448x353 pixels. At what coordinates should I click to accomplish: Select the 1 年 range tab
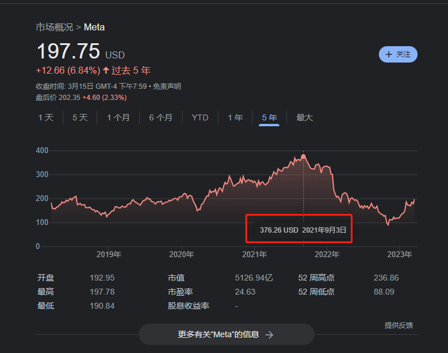coord(235,117)
